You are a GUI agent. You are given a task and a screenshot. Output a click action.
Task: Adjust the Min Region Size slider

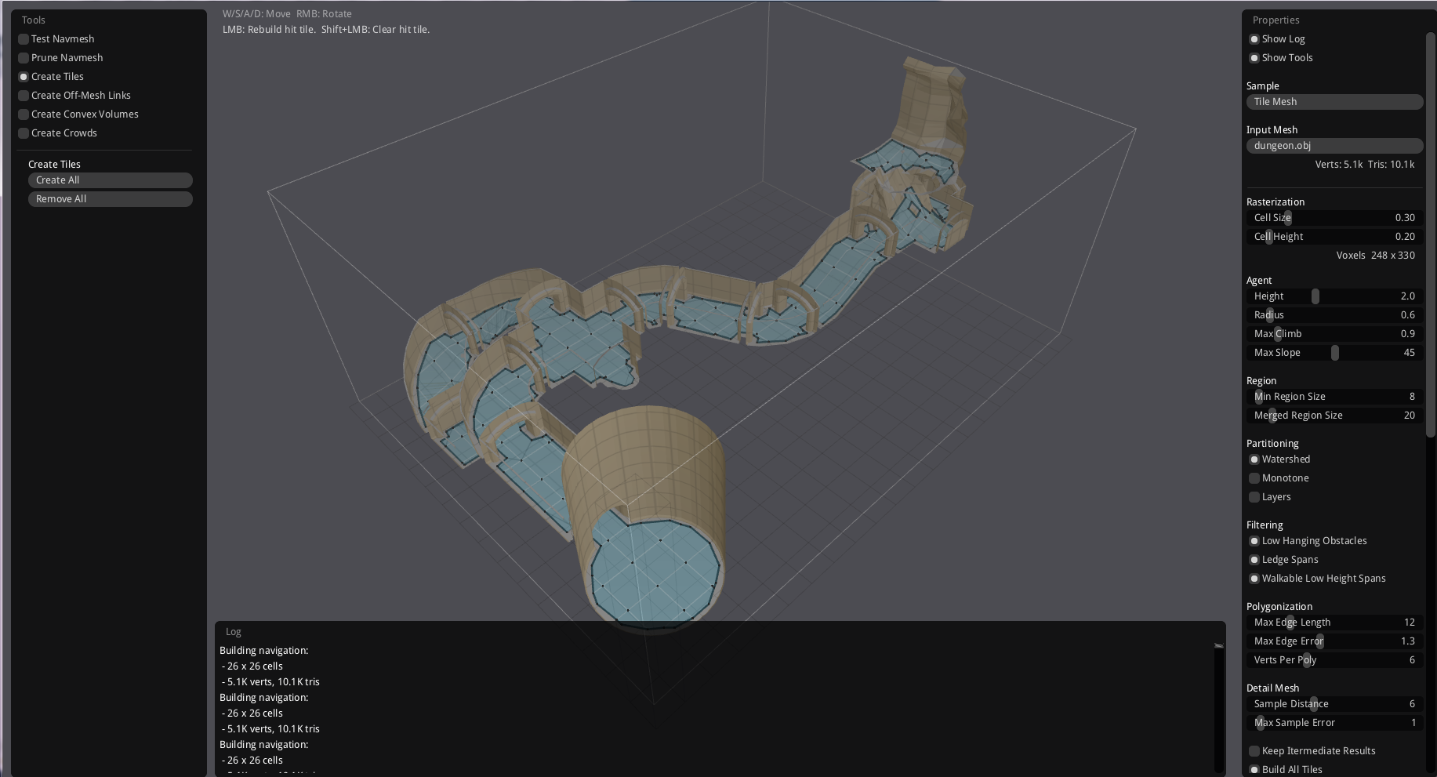tap(1334, 396)
